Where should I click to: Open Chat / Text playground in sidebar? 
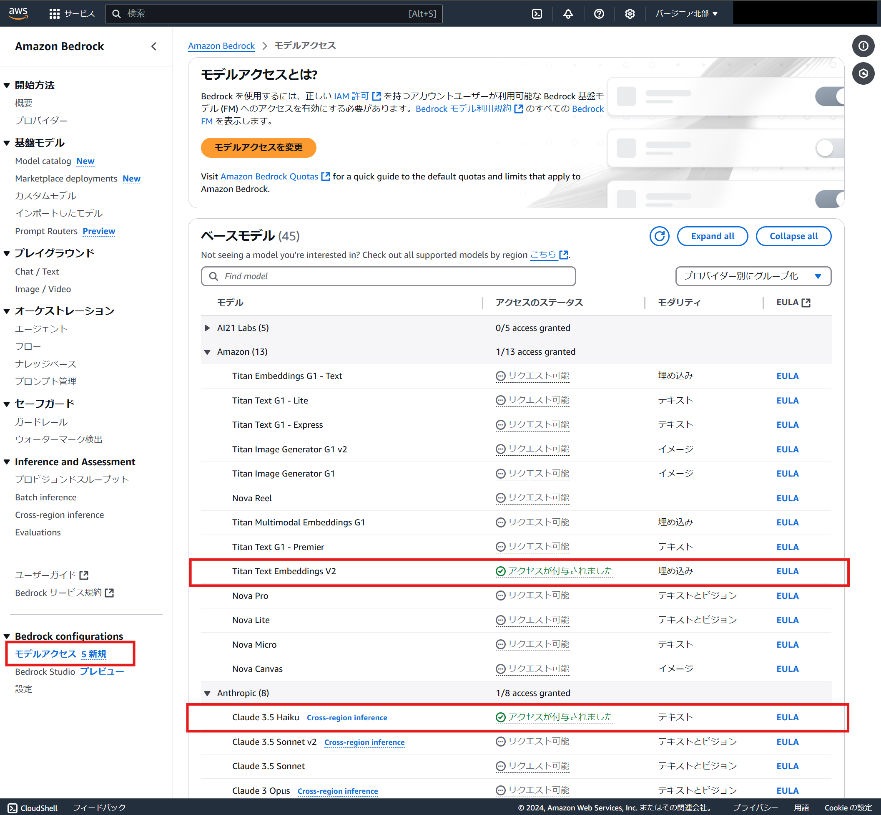pos(37,272)
